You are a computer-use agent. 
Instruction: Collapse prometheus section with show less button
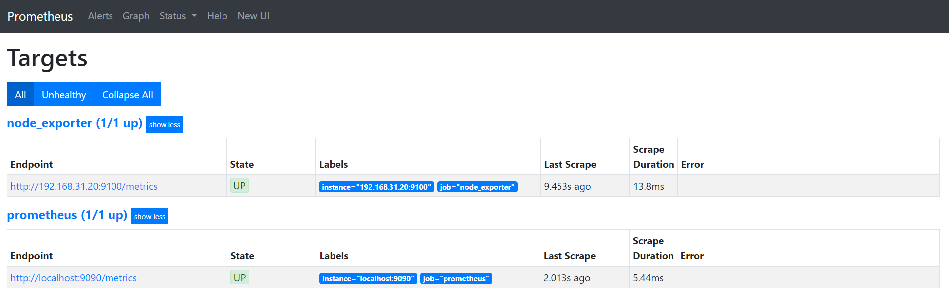150,216
